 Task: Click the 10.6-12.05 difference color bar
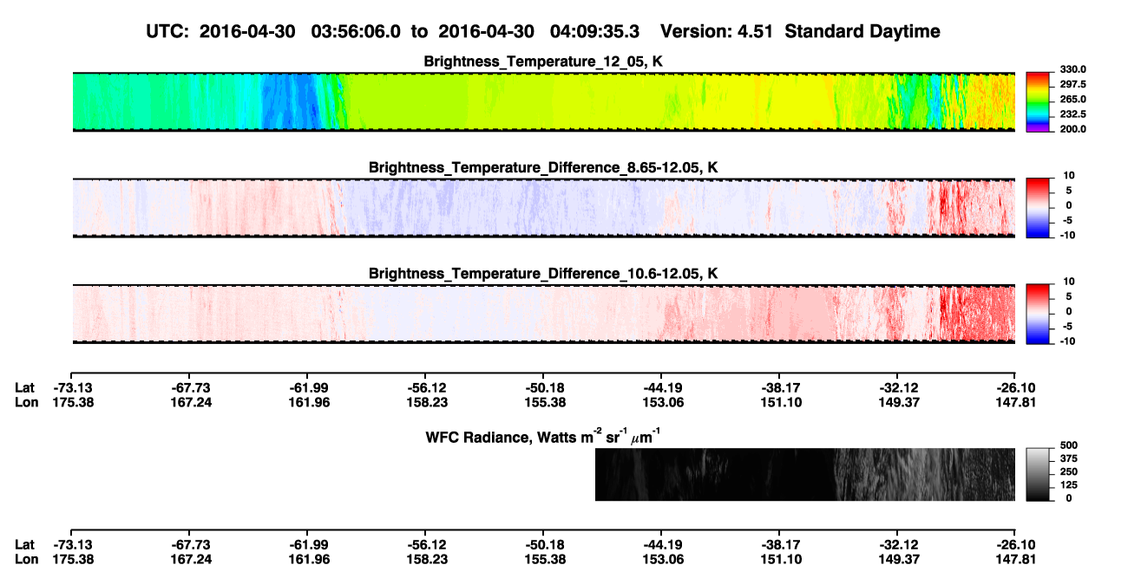[x=1039, y=313]
